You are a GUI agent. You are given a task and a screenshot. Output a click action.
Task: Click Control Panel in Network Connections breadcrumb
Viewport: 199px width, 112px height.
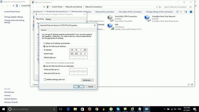(57, 7)
